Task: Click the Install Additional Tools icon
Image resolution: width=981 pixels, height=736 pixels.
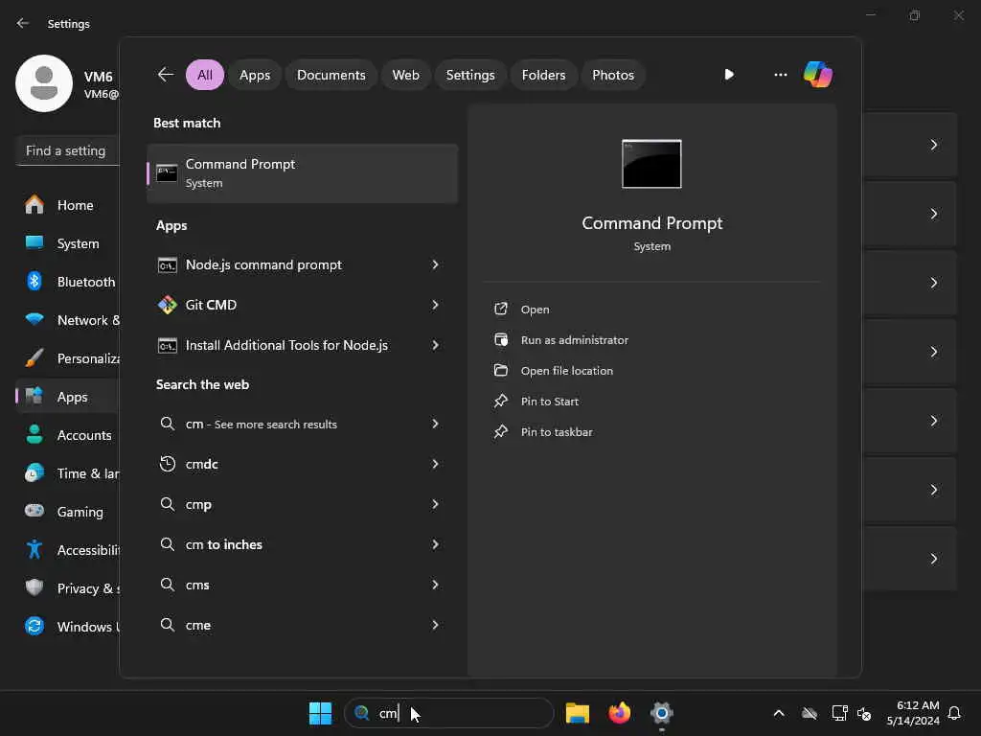Action: 167,345
